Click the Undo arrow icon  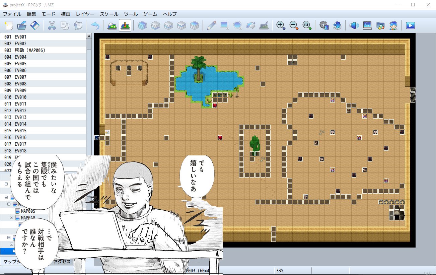(95, 25)
